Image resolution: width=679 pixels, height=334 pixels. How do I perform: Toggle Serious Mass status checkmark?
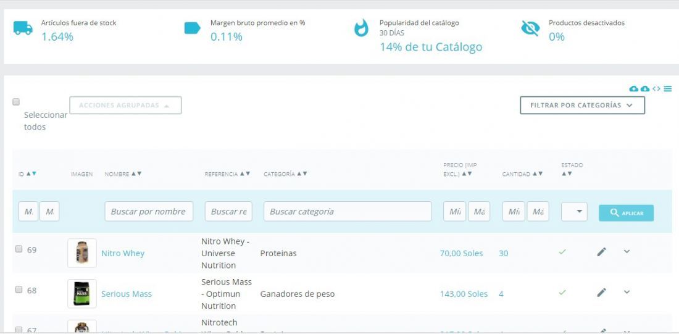pyautogui.click(x=562, y=293)
